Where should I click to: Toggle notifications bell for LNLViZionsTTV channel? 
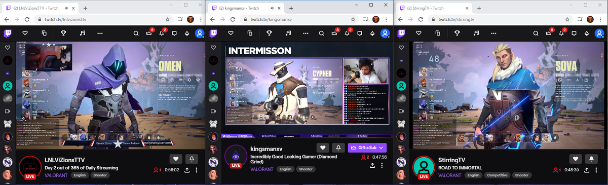(x=192, y=159)
